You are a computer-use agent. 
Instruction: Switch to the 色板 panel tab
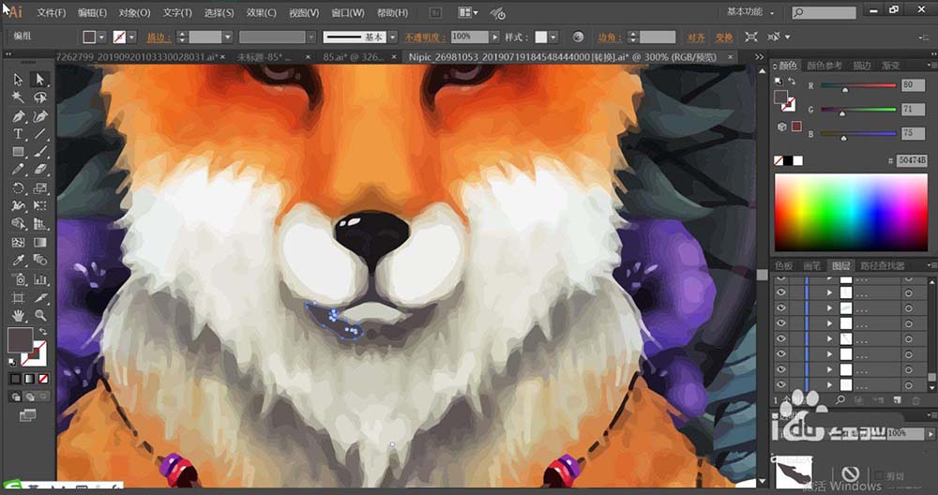coord(784,265)
